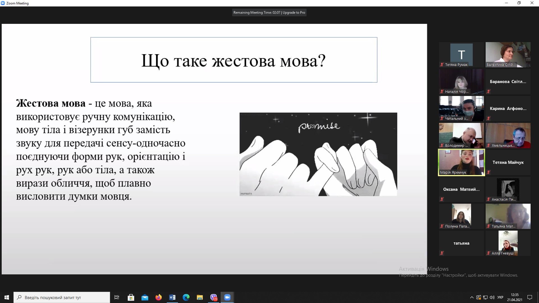Open the notifications action center
This screenshot has height=303, width=539.
pos(530,297)
